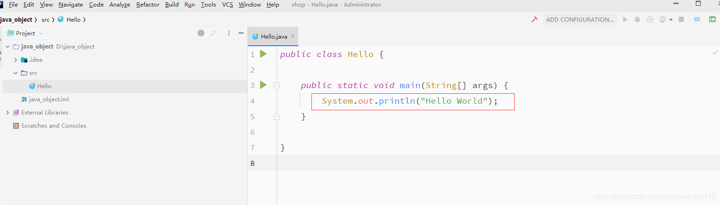The width and height of the screenshot is (720, 205).
Task: Click Run with Coverage icon
Action: 650,19
